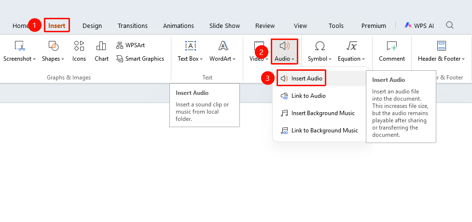
Task: Click the Text Box icon
Action: pos(190,46)
